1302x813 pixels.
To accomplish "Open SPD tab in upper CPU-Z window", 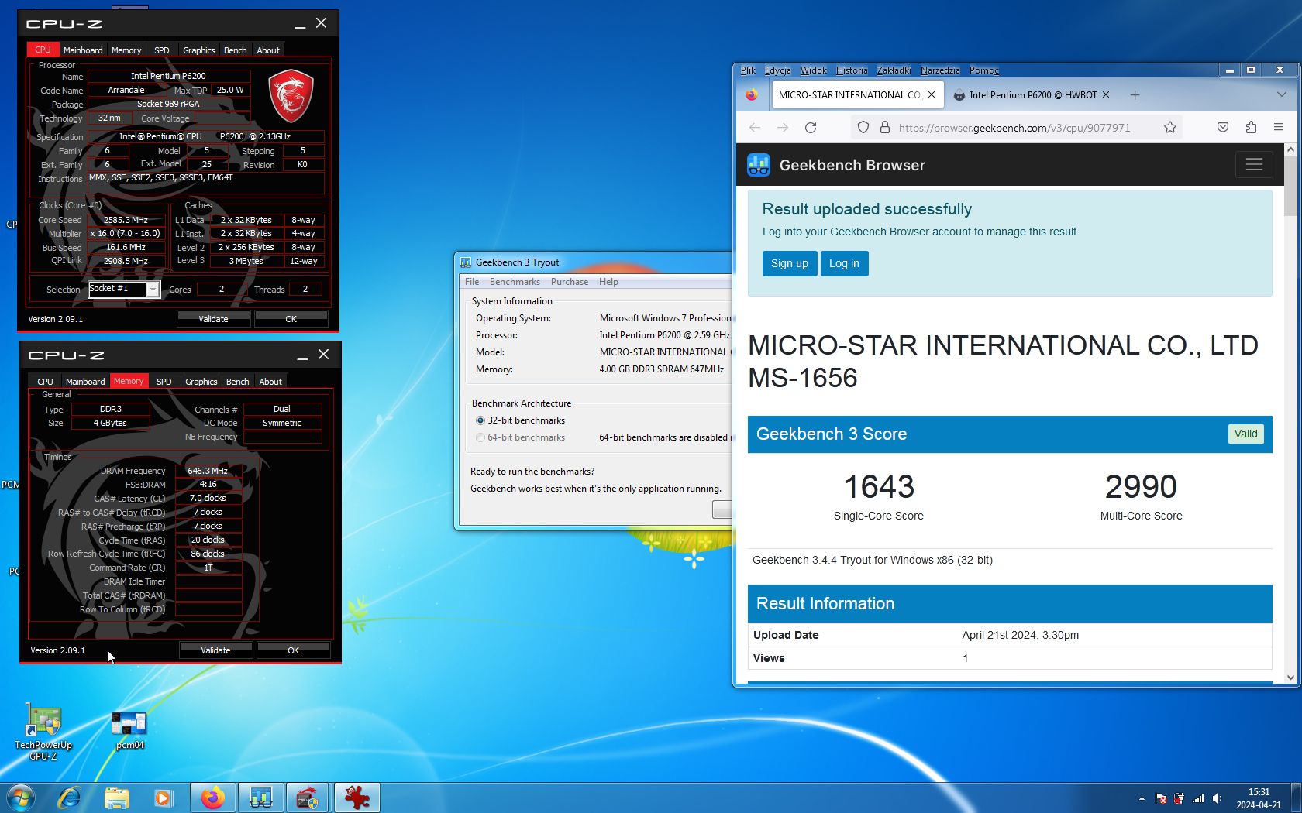I will (x=162, y=50).
